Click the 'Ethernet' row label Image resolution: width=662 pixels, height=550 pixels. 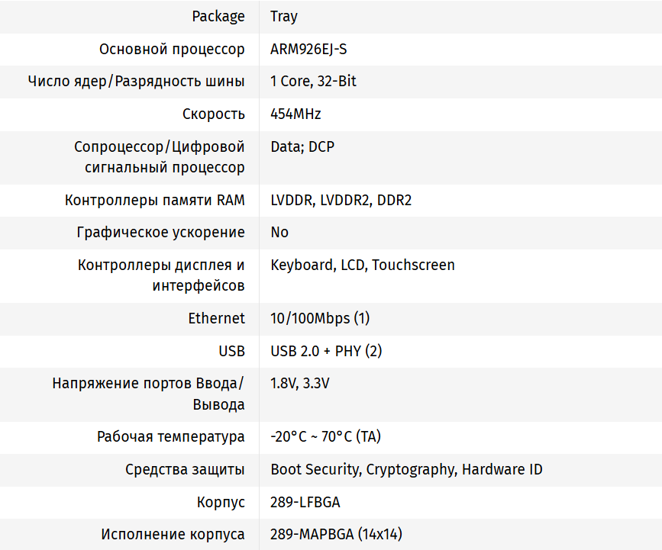216,318
